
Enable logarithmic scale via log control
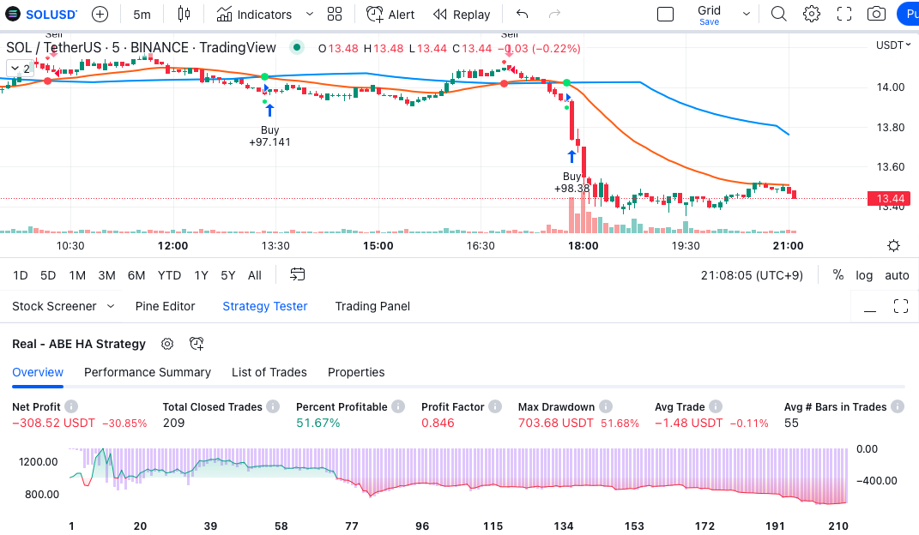[864, 275]
